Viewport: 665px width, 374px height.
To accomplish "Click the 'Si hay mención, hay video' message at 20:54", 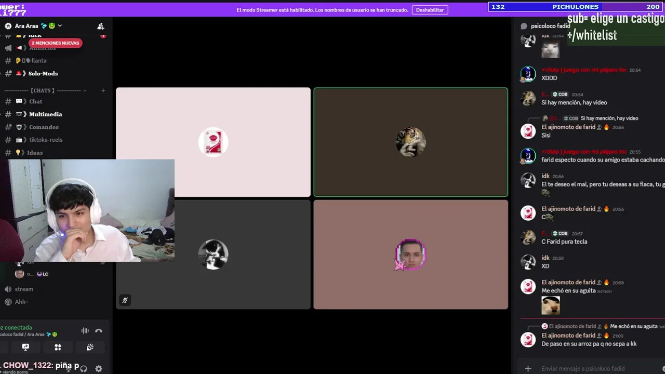I will (574, 103).
